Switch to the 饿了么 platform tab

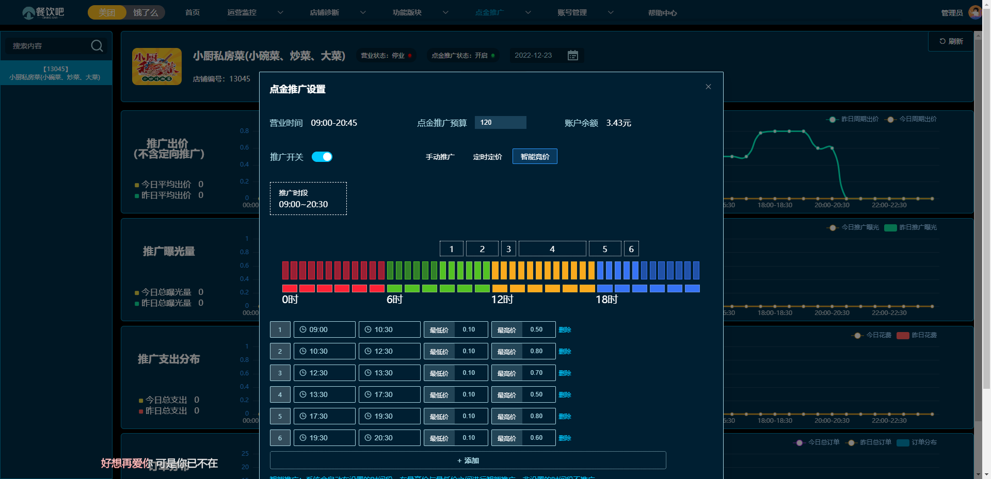point(146,12)
